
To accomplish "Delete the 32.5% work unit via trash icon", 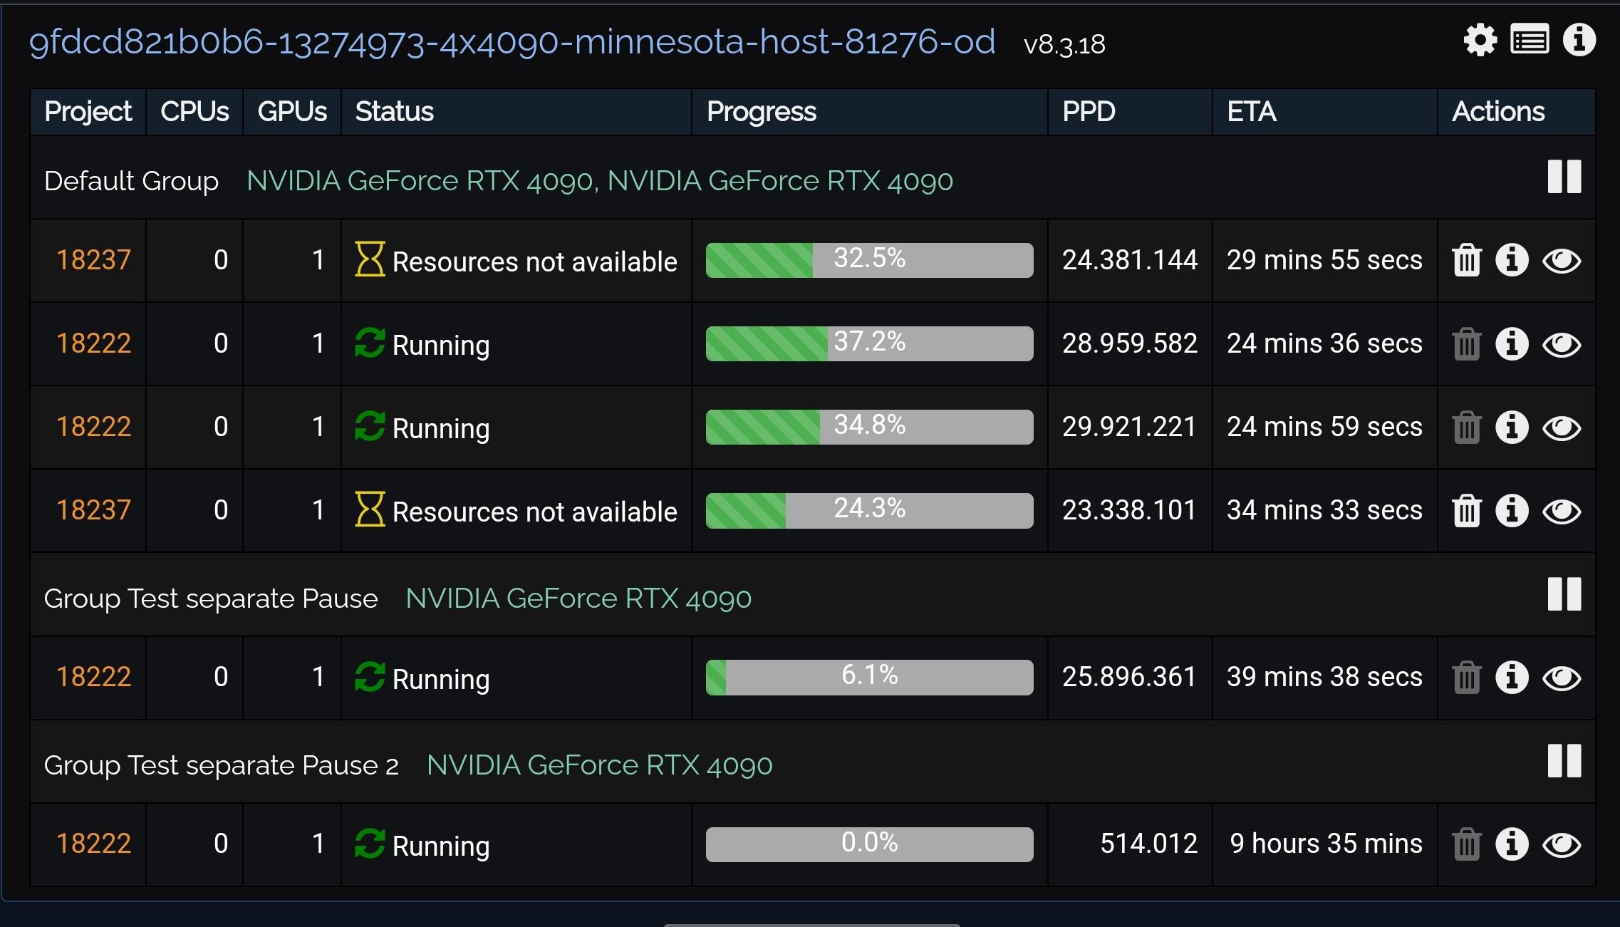I will point(1467,260).
